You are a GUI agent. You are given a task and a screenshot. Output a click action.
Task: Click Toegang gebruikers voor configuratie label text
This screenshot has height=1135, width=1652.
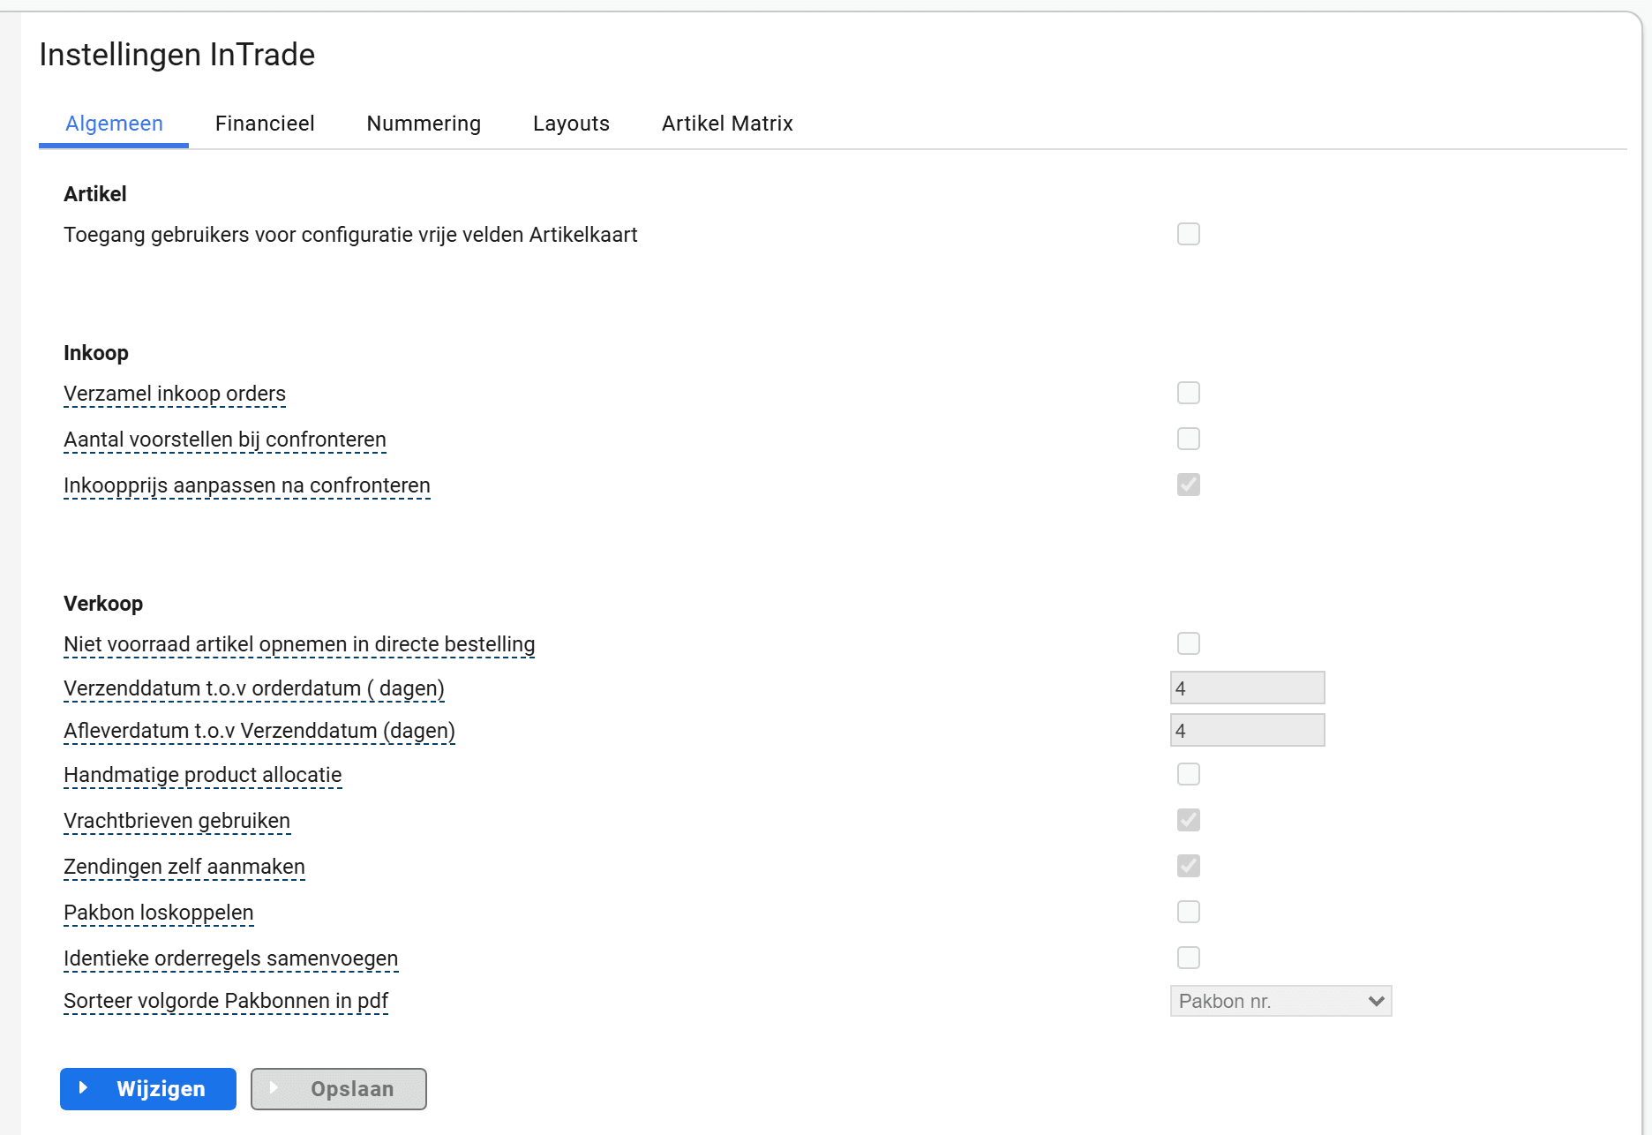tap(350, 235)
